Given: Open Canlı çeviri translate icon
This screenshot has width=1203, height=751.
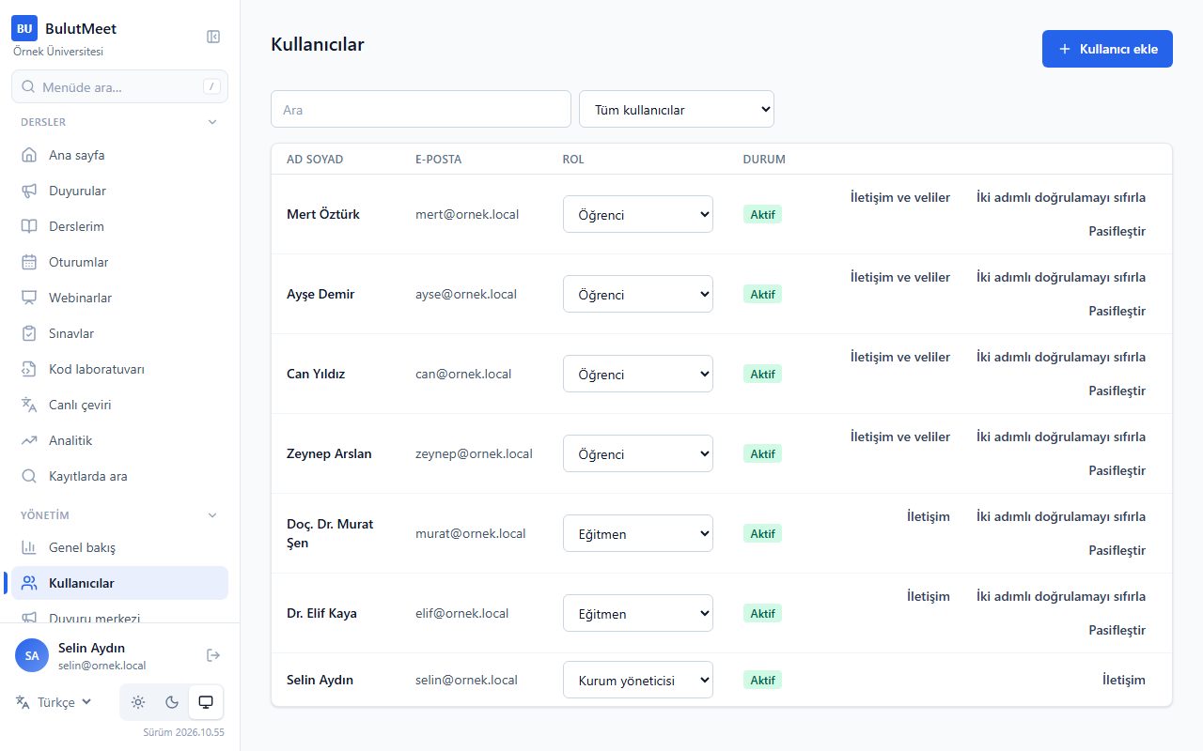Looking at the screenshot, I should [x=29, y=405].
